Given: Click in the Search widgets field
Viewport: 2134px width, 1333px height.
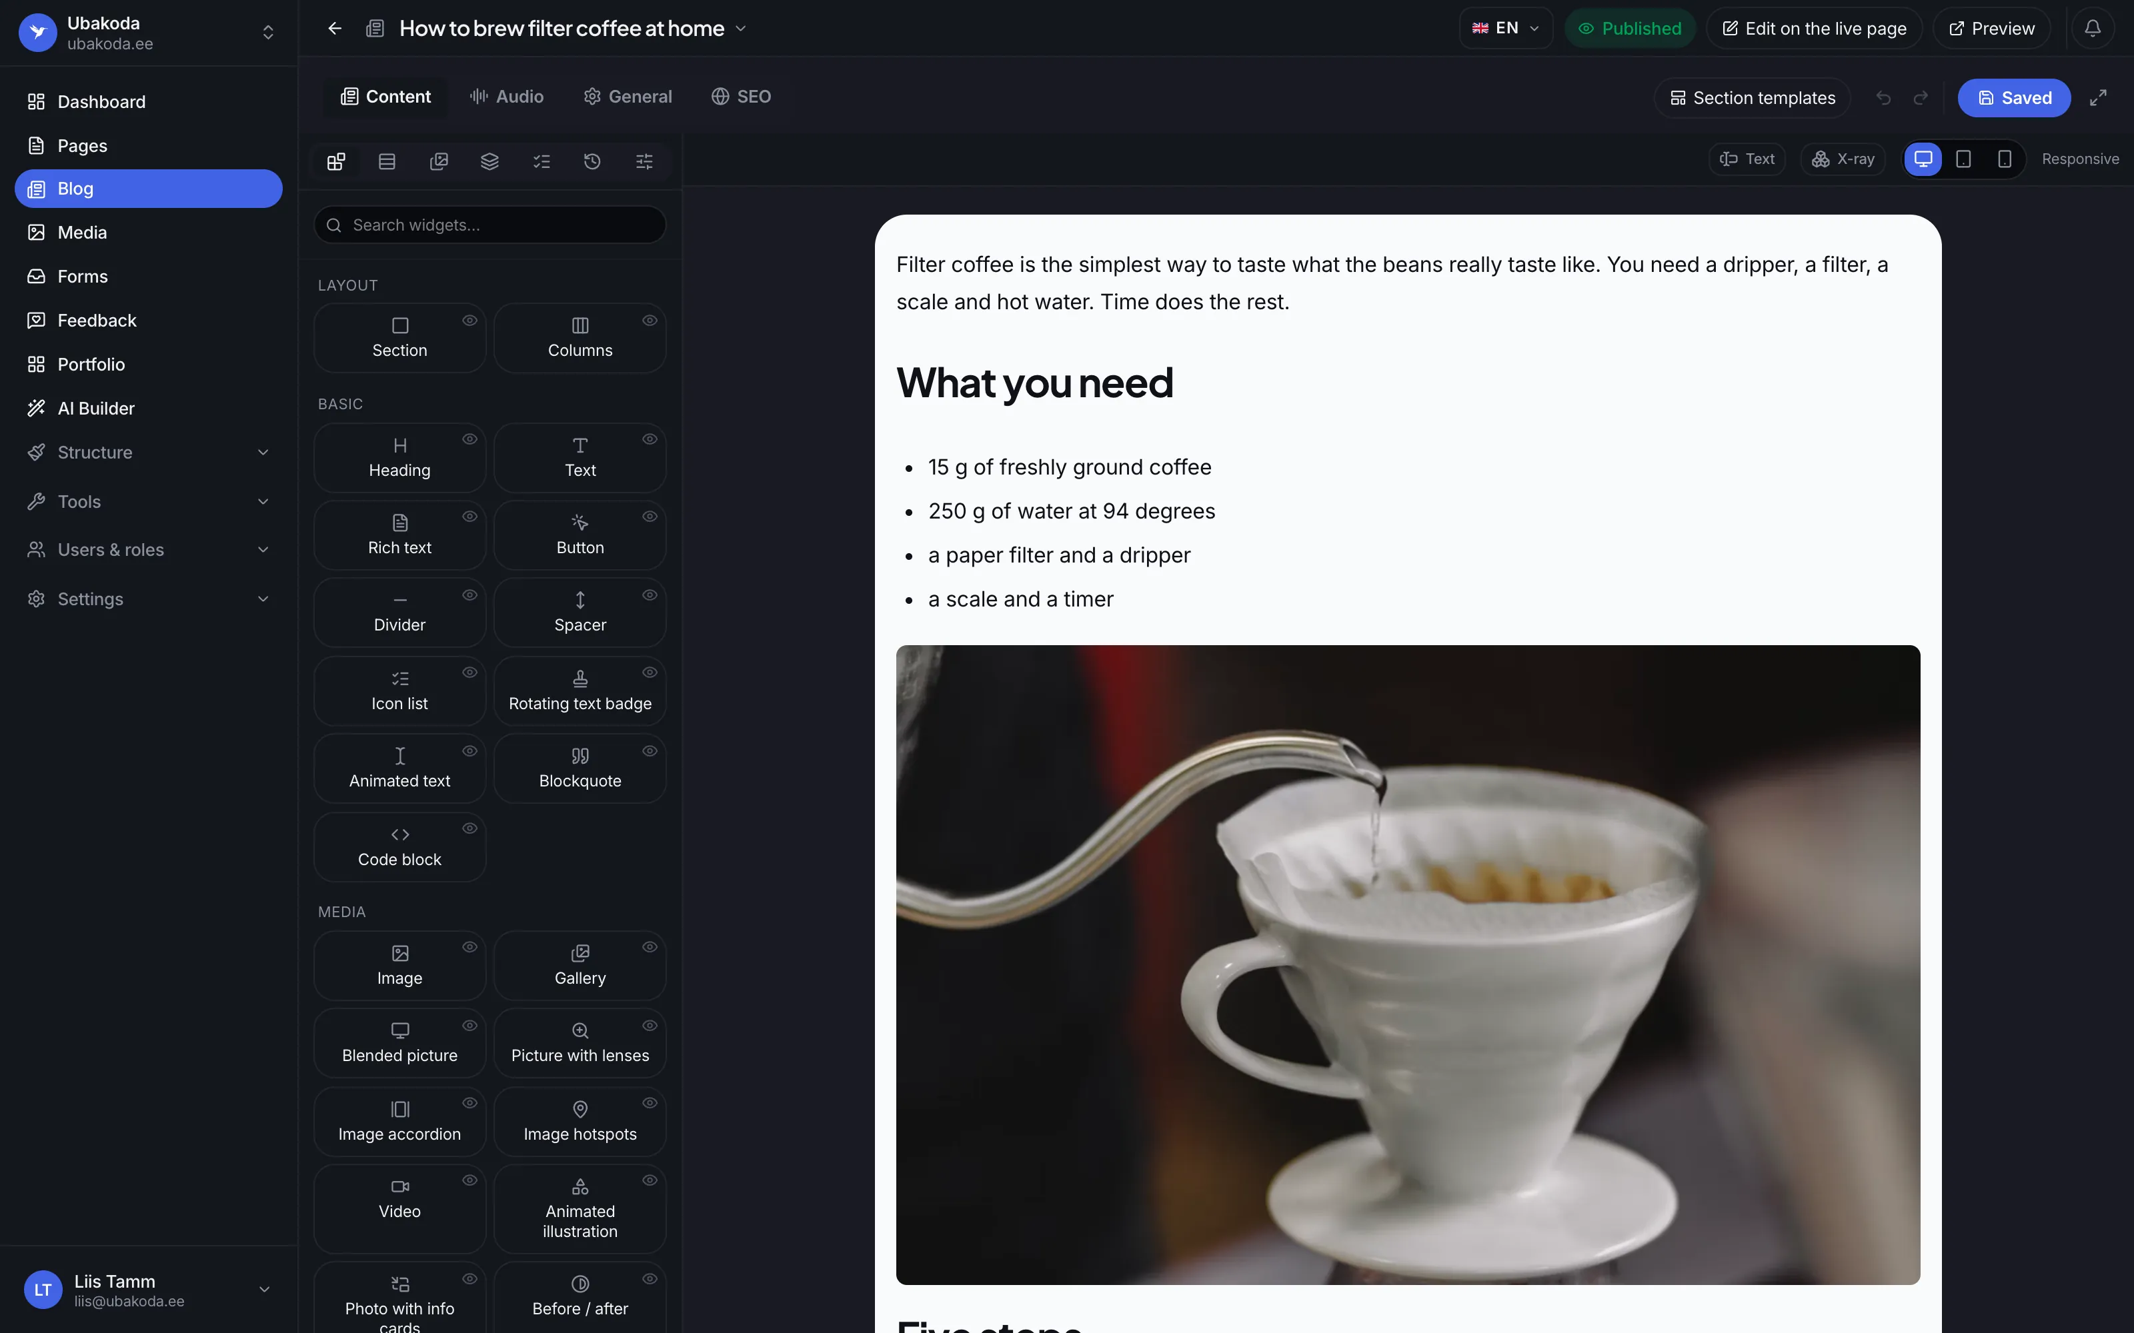Looking at the screenshot, I should (x=489, y=225).
